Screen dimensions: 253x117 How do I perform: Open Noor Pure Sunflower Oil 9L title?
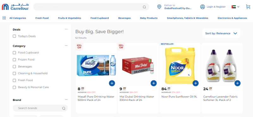(179, 97)
